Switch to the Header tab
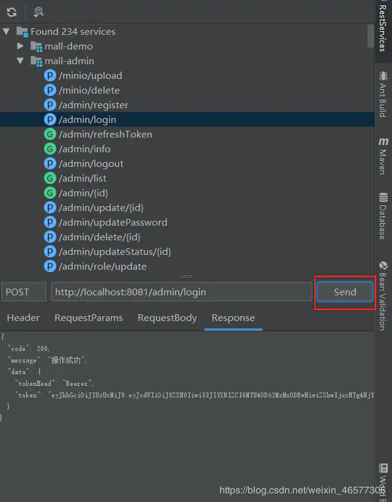 click(x=23, y=318)
